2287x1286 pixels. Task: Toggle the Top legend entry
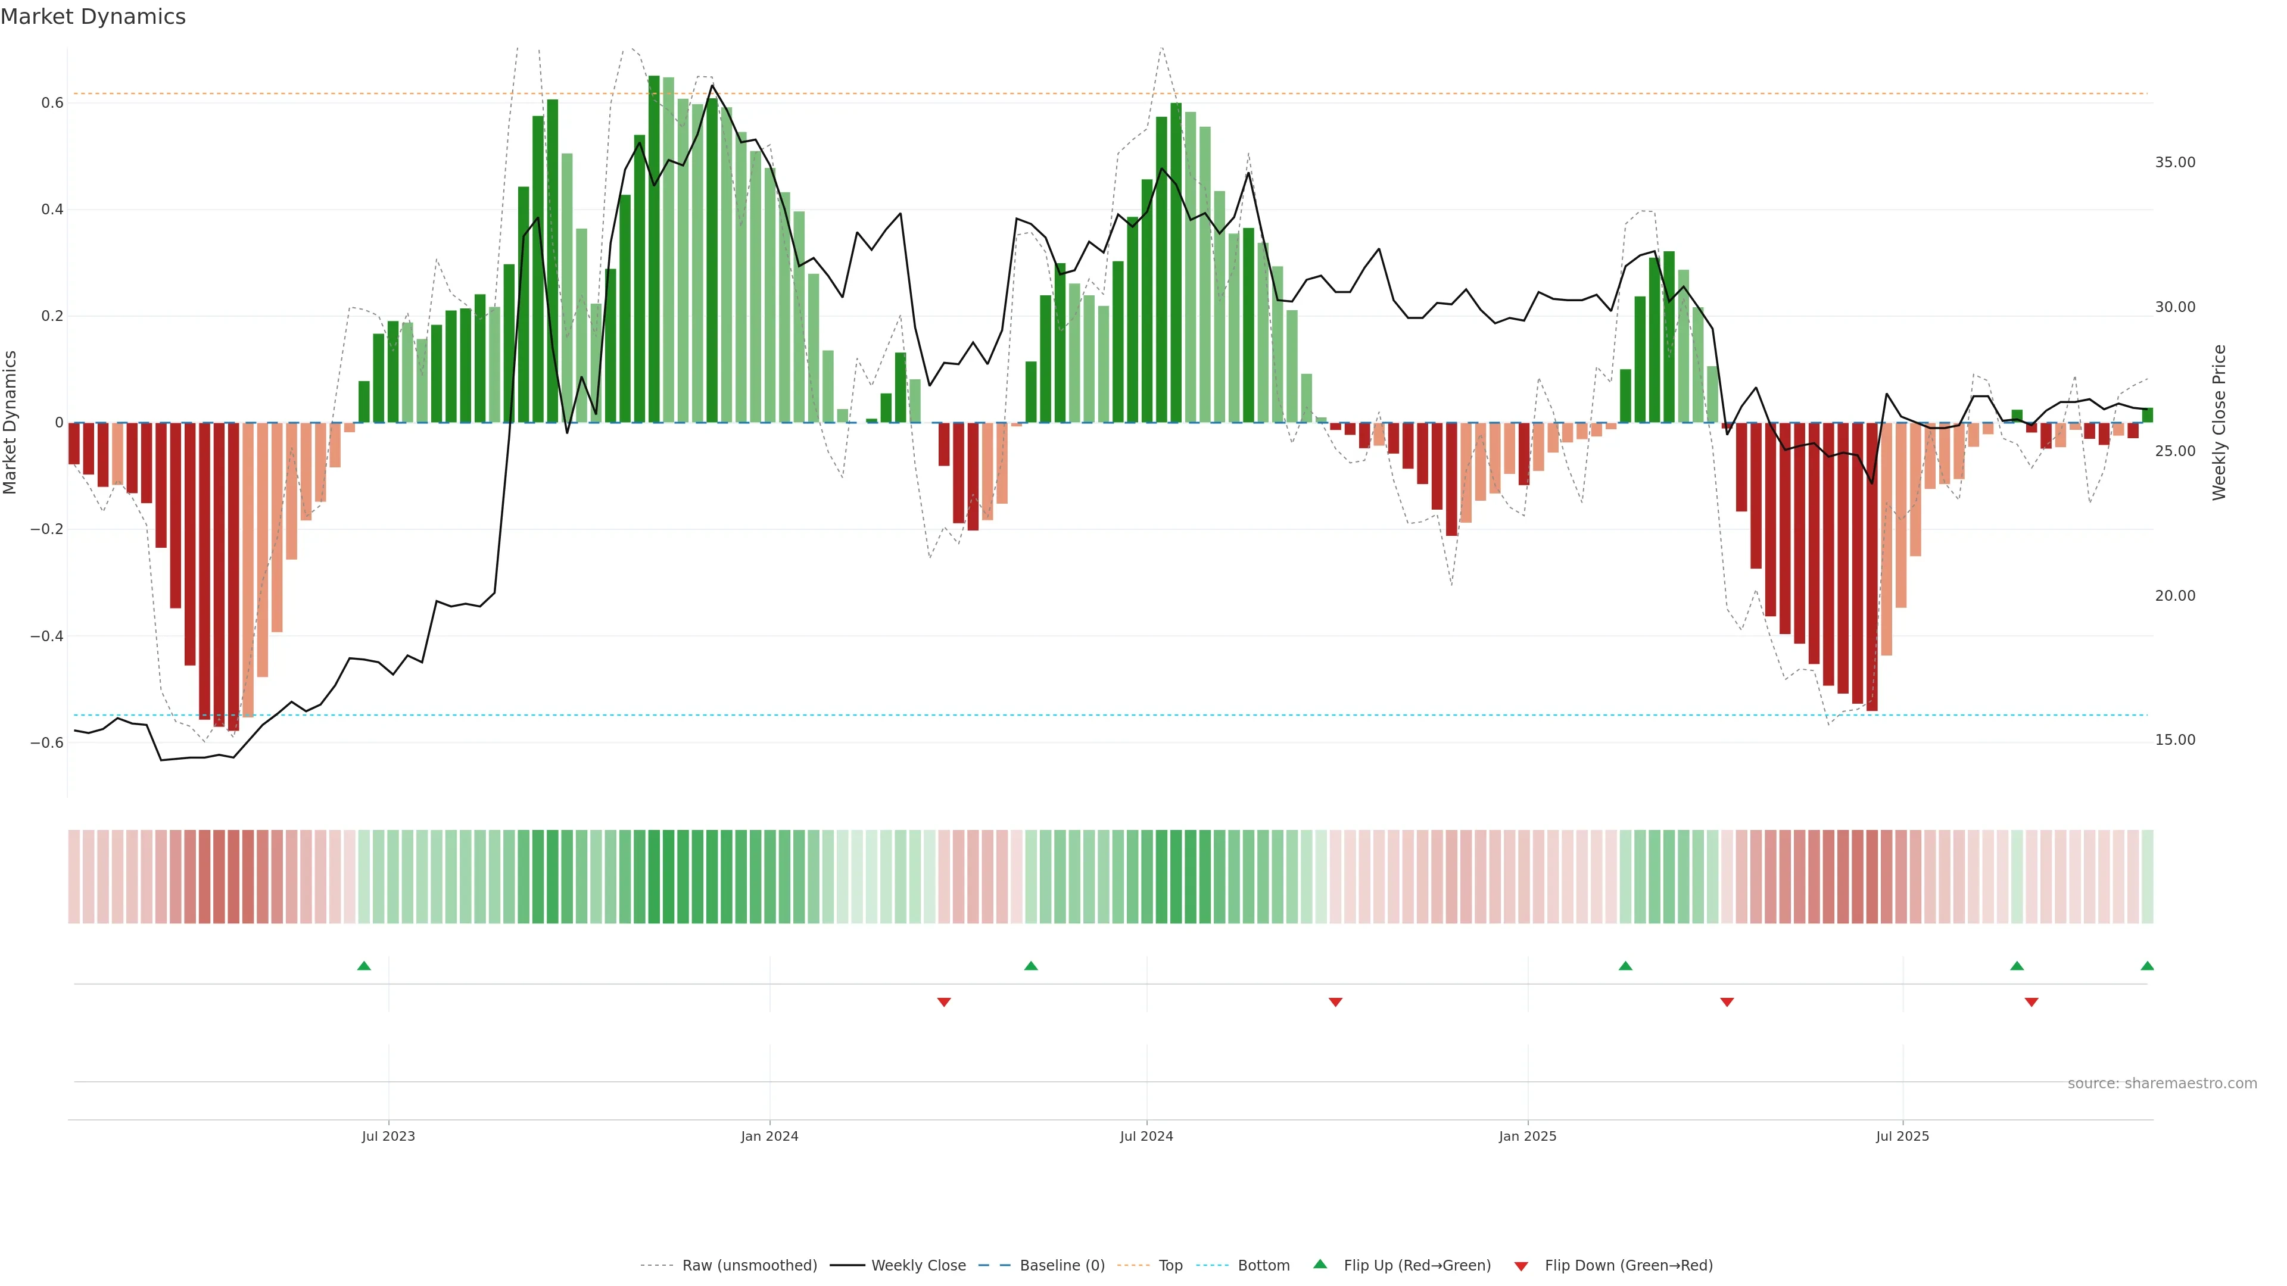[x=1170, y=1266]
